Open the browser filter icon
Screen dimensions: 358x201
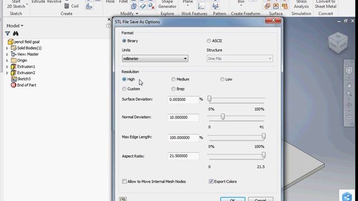pyautogui.click(x=7, y=33)
